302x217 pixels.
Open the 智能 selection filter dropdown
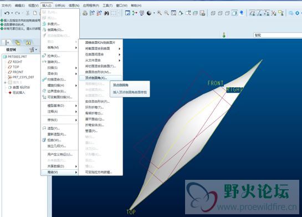[x=278, y=35]
